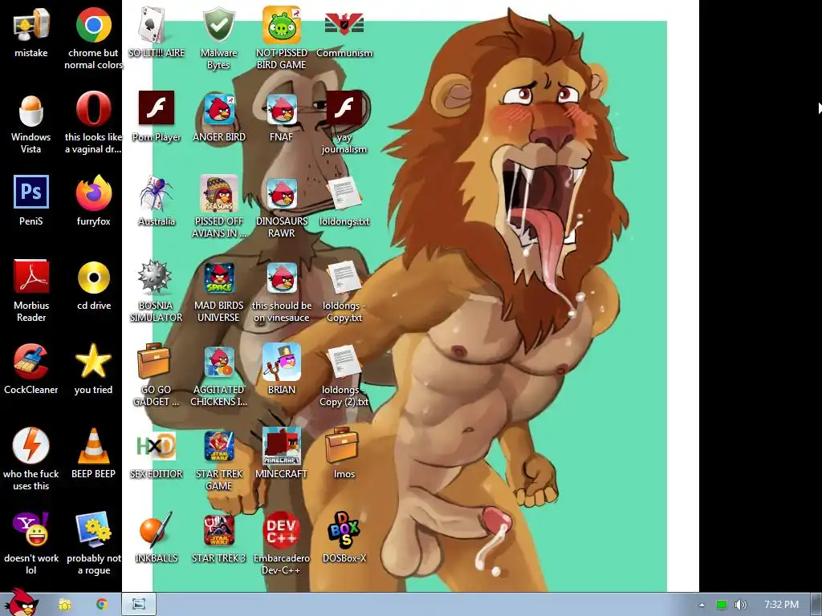Screen dimensions: 822x616
Task: Open the 'mistake' computer icon
Action: (31, 26)
